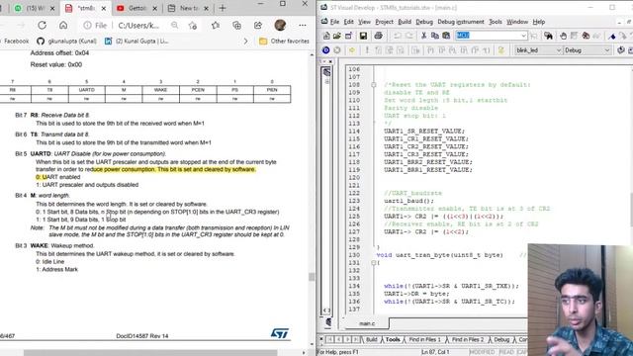Open the Collections icon in Edge toolbar
The width and height of the screenshot is (633, 356).
click(x=237, y=25)
